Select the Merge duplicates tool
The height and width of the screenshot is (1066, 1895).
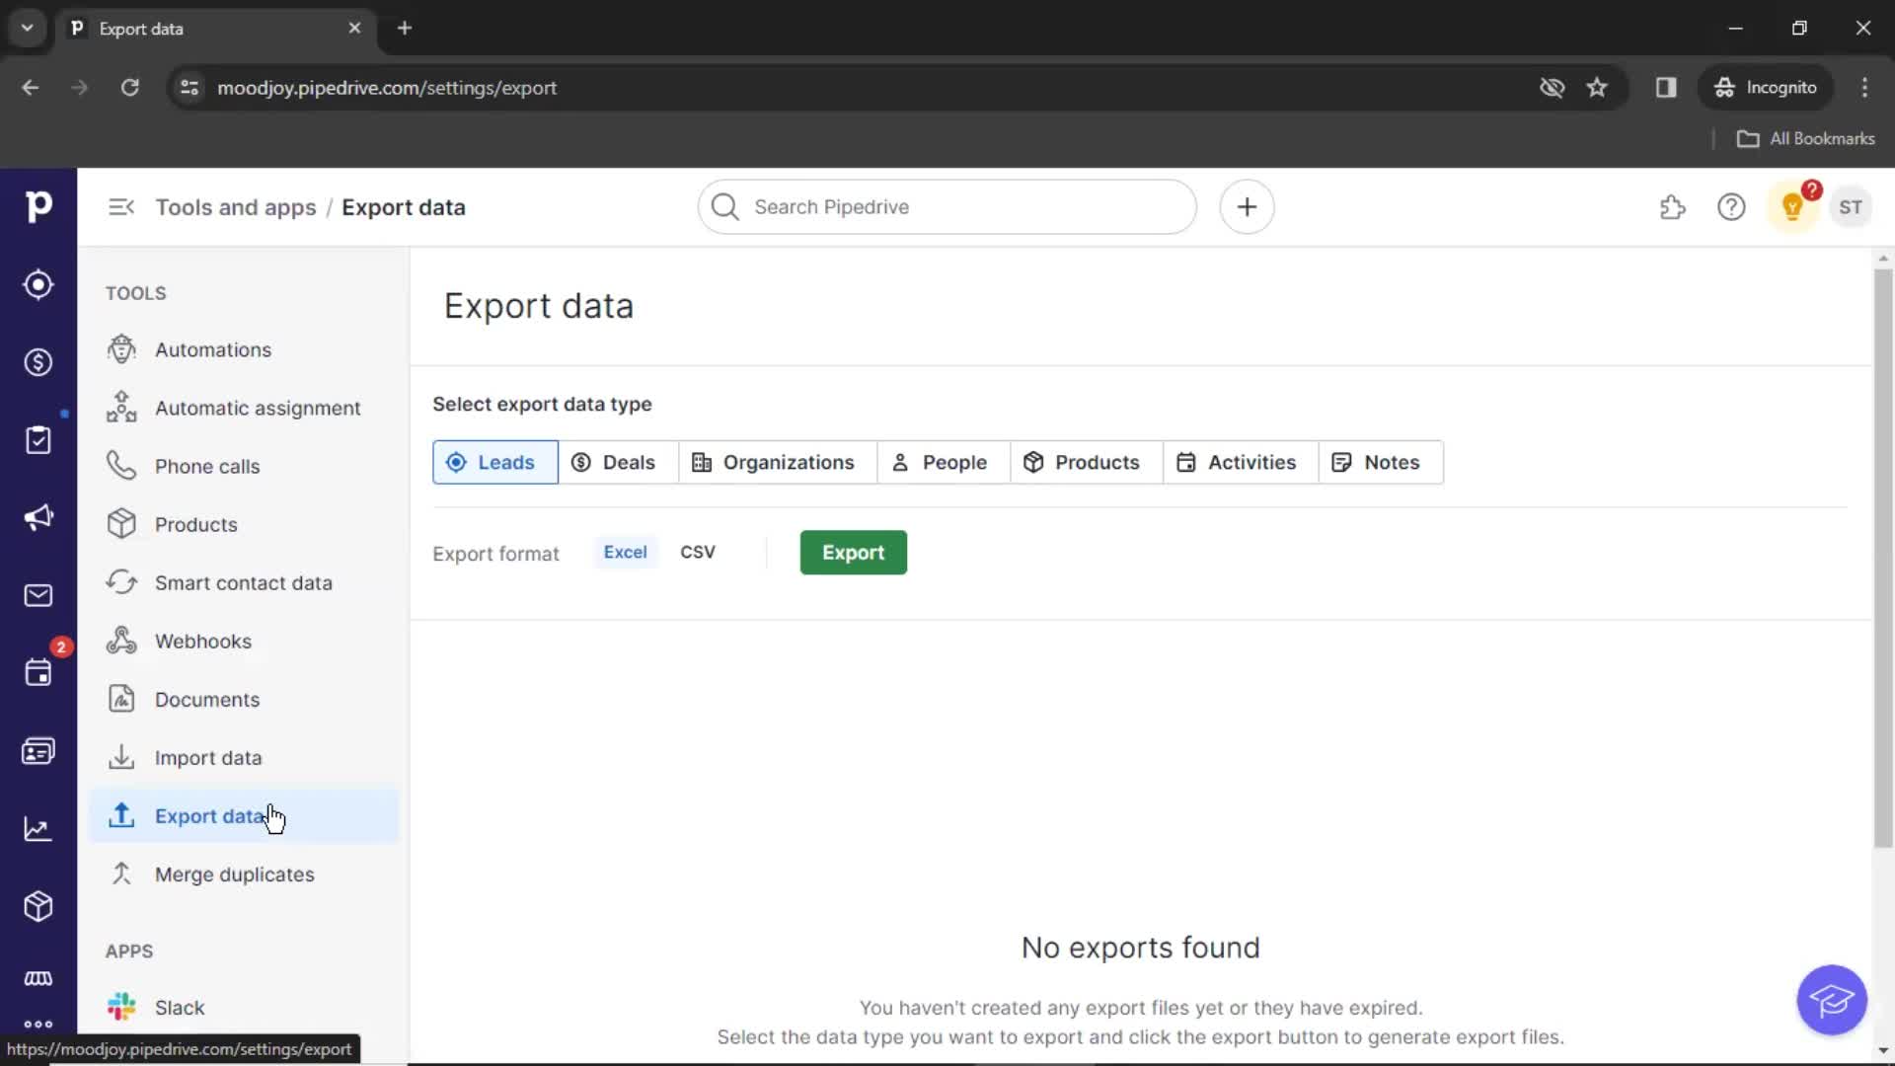(x=234, y=874)
